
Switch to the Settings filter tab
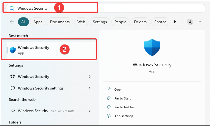pyautogui.click(x=100, y=22)
